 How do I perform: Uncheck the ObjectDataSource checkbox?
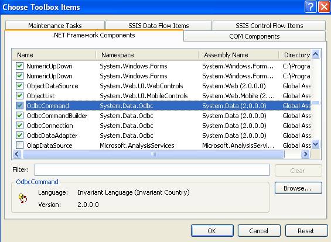(19, 86)
